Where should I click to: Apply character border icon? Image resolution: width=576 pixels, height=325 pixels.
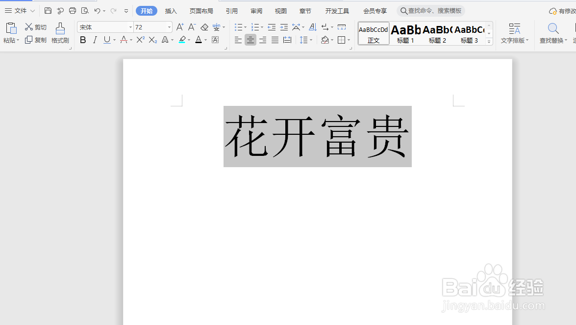tap(215, 40)
